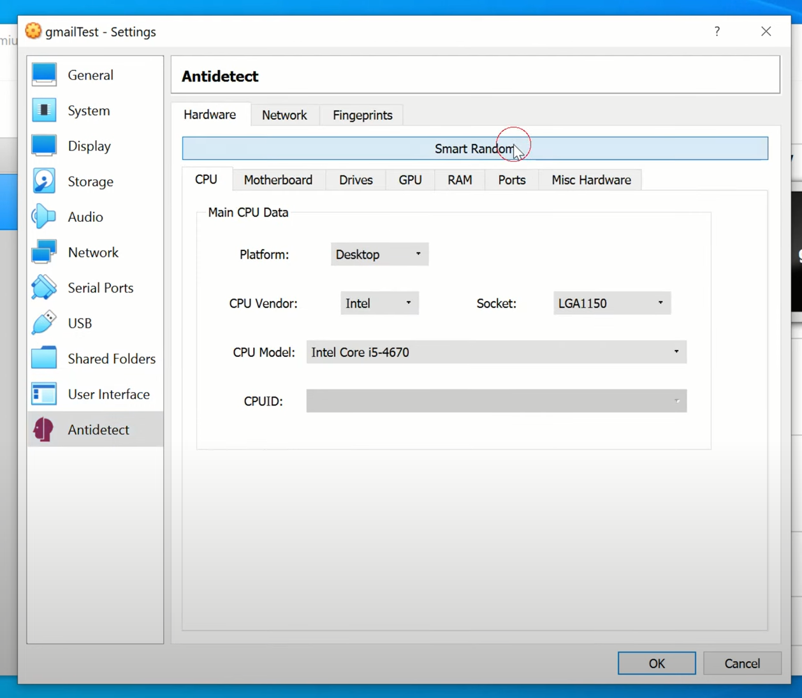Click the Serial Ports plug icon
This screenshot has width=802, height=698.
[x=44, y=287]
